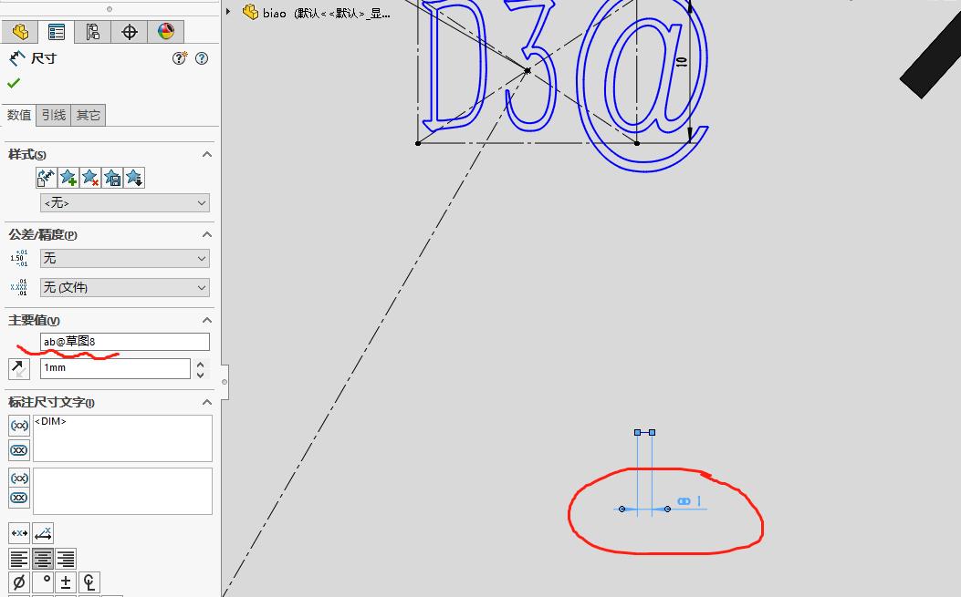Switch to the 其它 tab
Image resolution: width=961 pixels, height=597 pixels.
89,115
